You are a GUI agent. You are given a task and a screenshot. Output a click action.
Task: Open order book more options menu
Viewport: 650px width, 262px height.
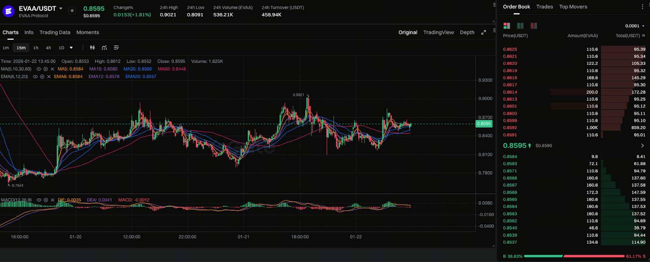(x=642, y=7)
